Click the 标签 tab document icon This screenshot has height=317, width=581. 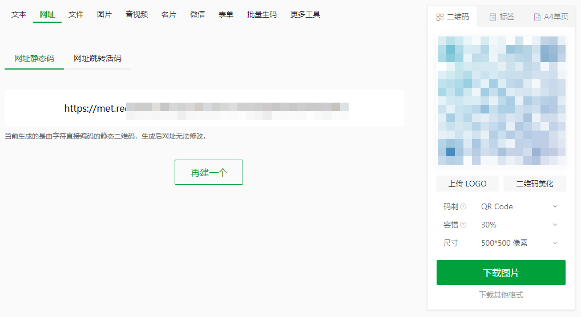pyautogui.click(x=493, y=17)
